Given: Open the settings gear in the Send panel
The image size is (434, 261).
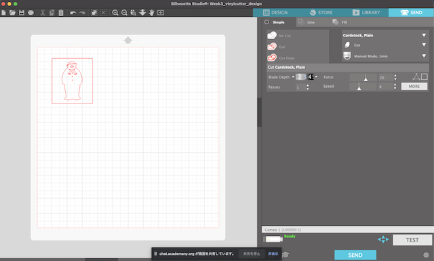Looking at the screenshot, I should coord(426,255).
